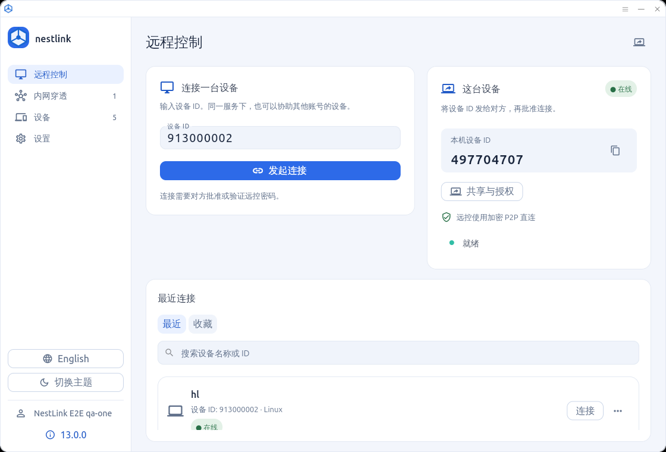The height and width of the screenshot is (452, 666).
Task: Click the shield icon by P2P text
Action: (446, 217)
